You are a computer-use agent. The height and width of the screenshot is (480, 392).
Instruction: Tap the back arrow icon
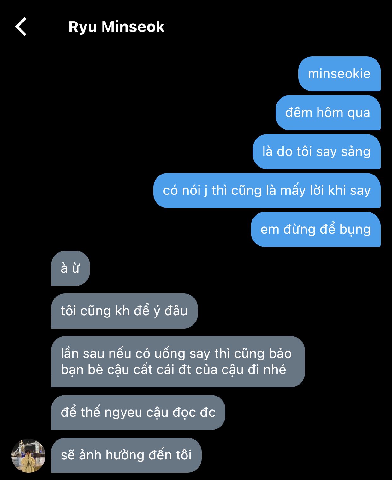point(21,27)
